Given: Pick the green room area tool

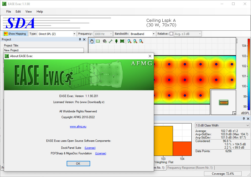Looking at the screenshot, I should tap(122, 41).
